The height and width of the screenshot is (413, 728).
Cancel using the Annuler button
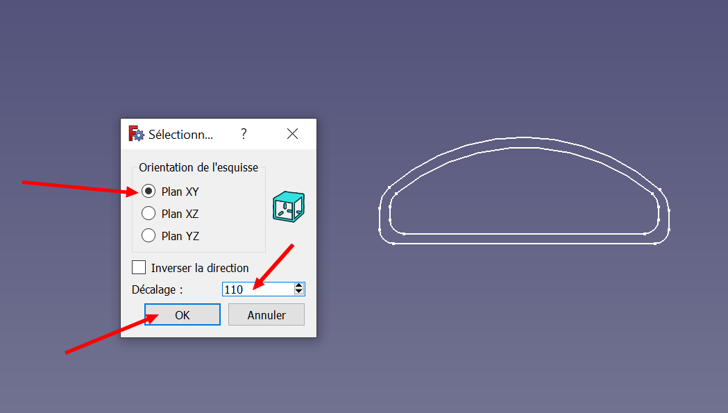[266, 314]
